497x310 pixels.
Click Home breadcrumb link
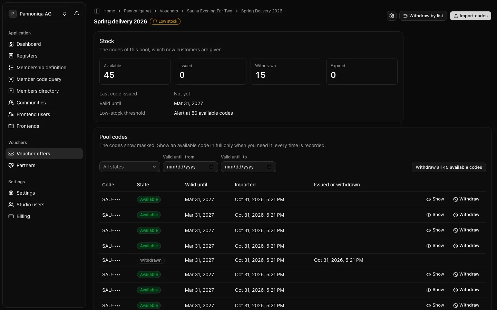click(x=109, y=11)
